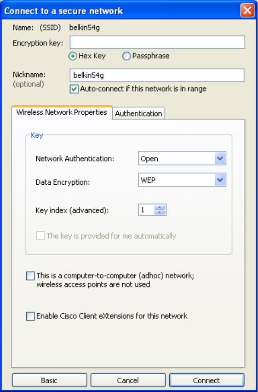Click the Basic button
The height and width of the screenshot is (392, 258).
click(49, 380)
